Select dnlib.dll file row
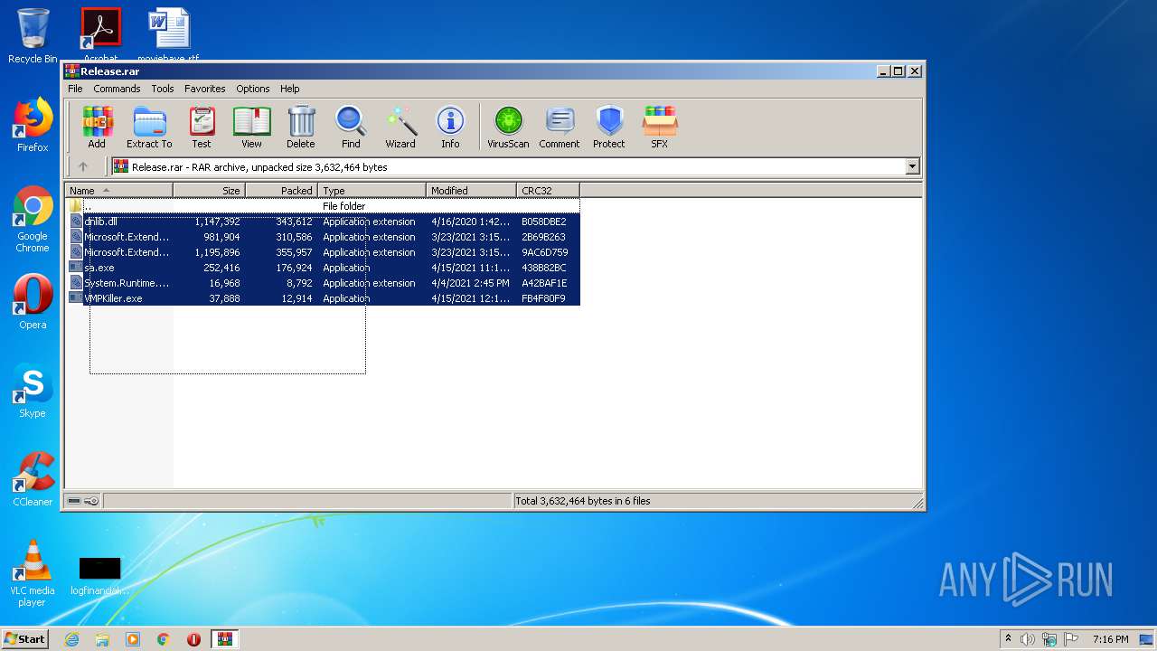The width and height of the screenshot is (1157, 651). click(324, 222)
